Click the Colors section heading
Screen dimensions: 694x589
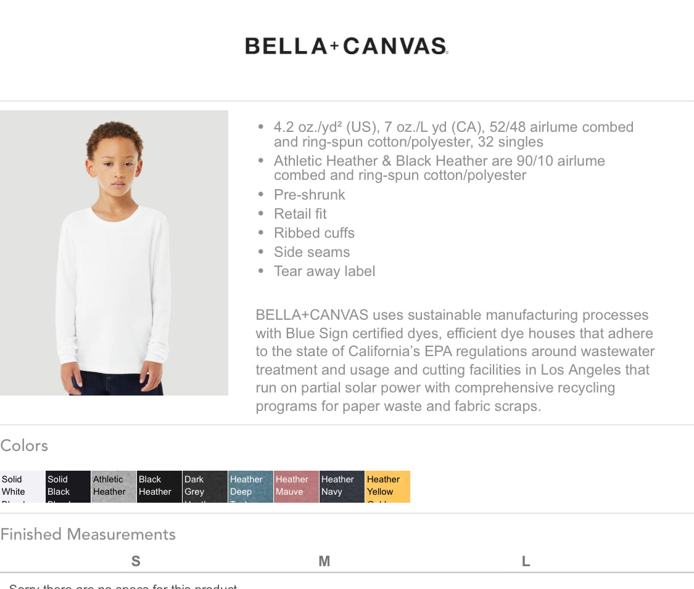(24, 445)
